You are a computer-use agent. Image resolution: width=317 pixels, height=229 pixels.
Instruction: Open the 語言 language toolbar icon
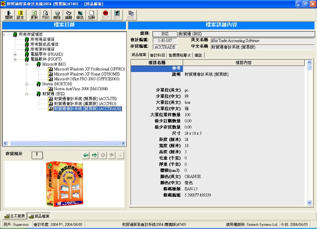click(20, 15)
